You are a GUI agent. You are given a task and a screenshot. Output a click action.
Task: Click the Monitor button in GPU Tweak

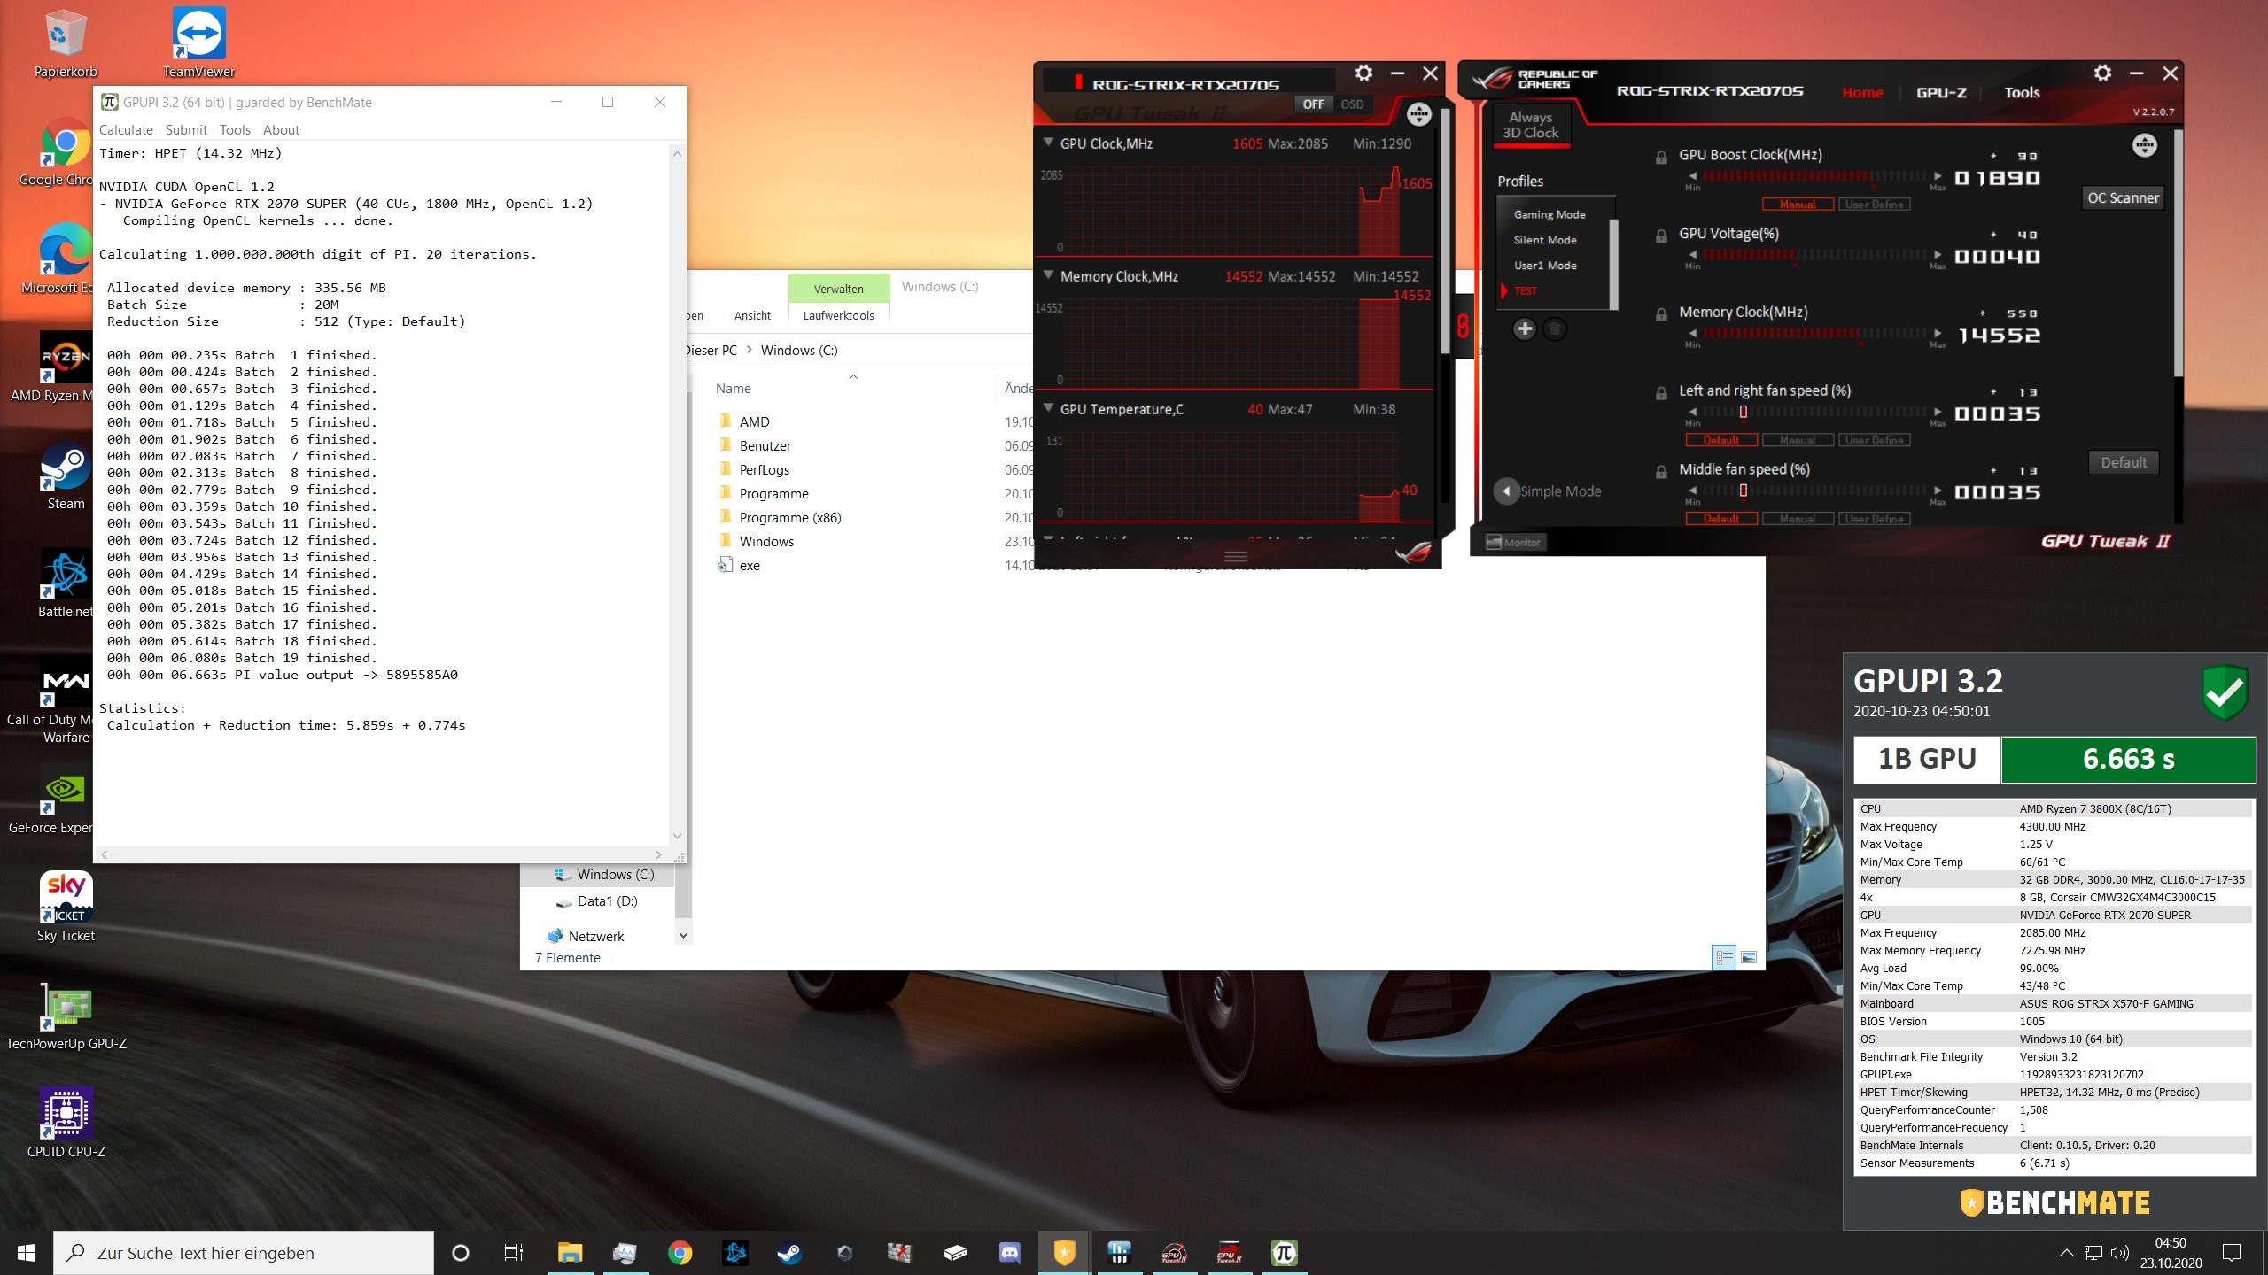1514,543
